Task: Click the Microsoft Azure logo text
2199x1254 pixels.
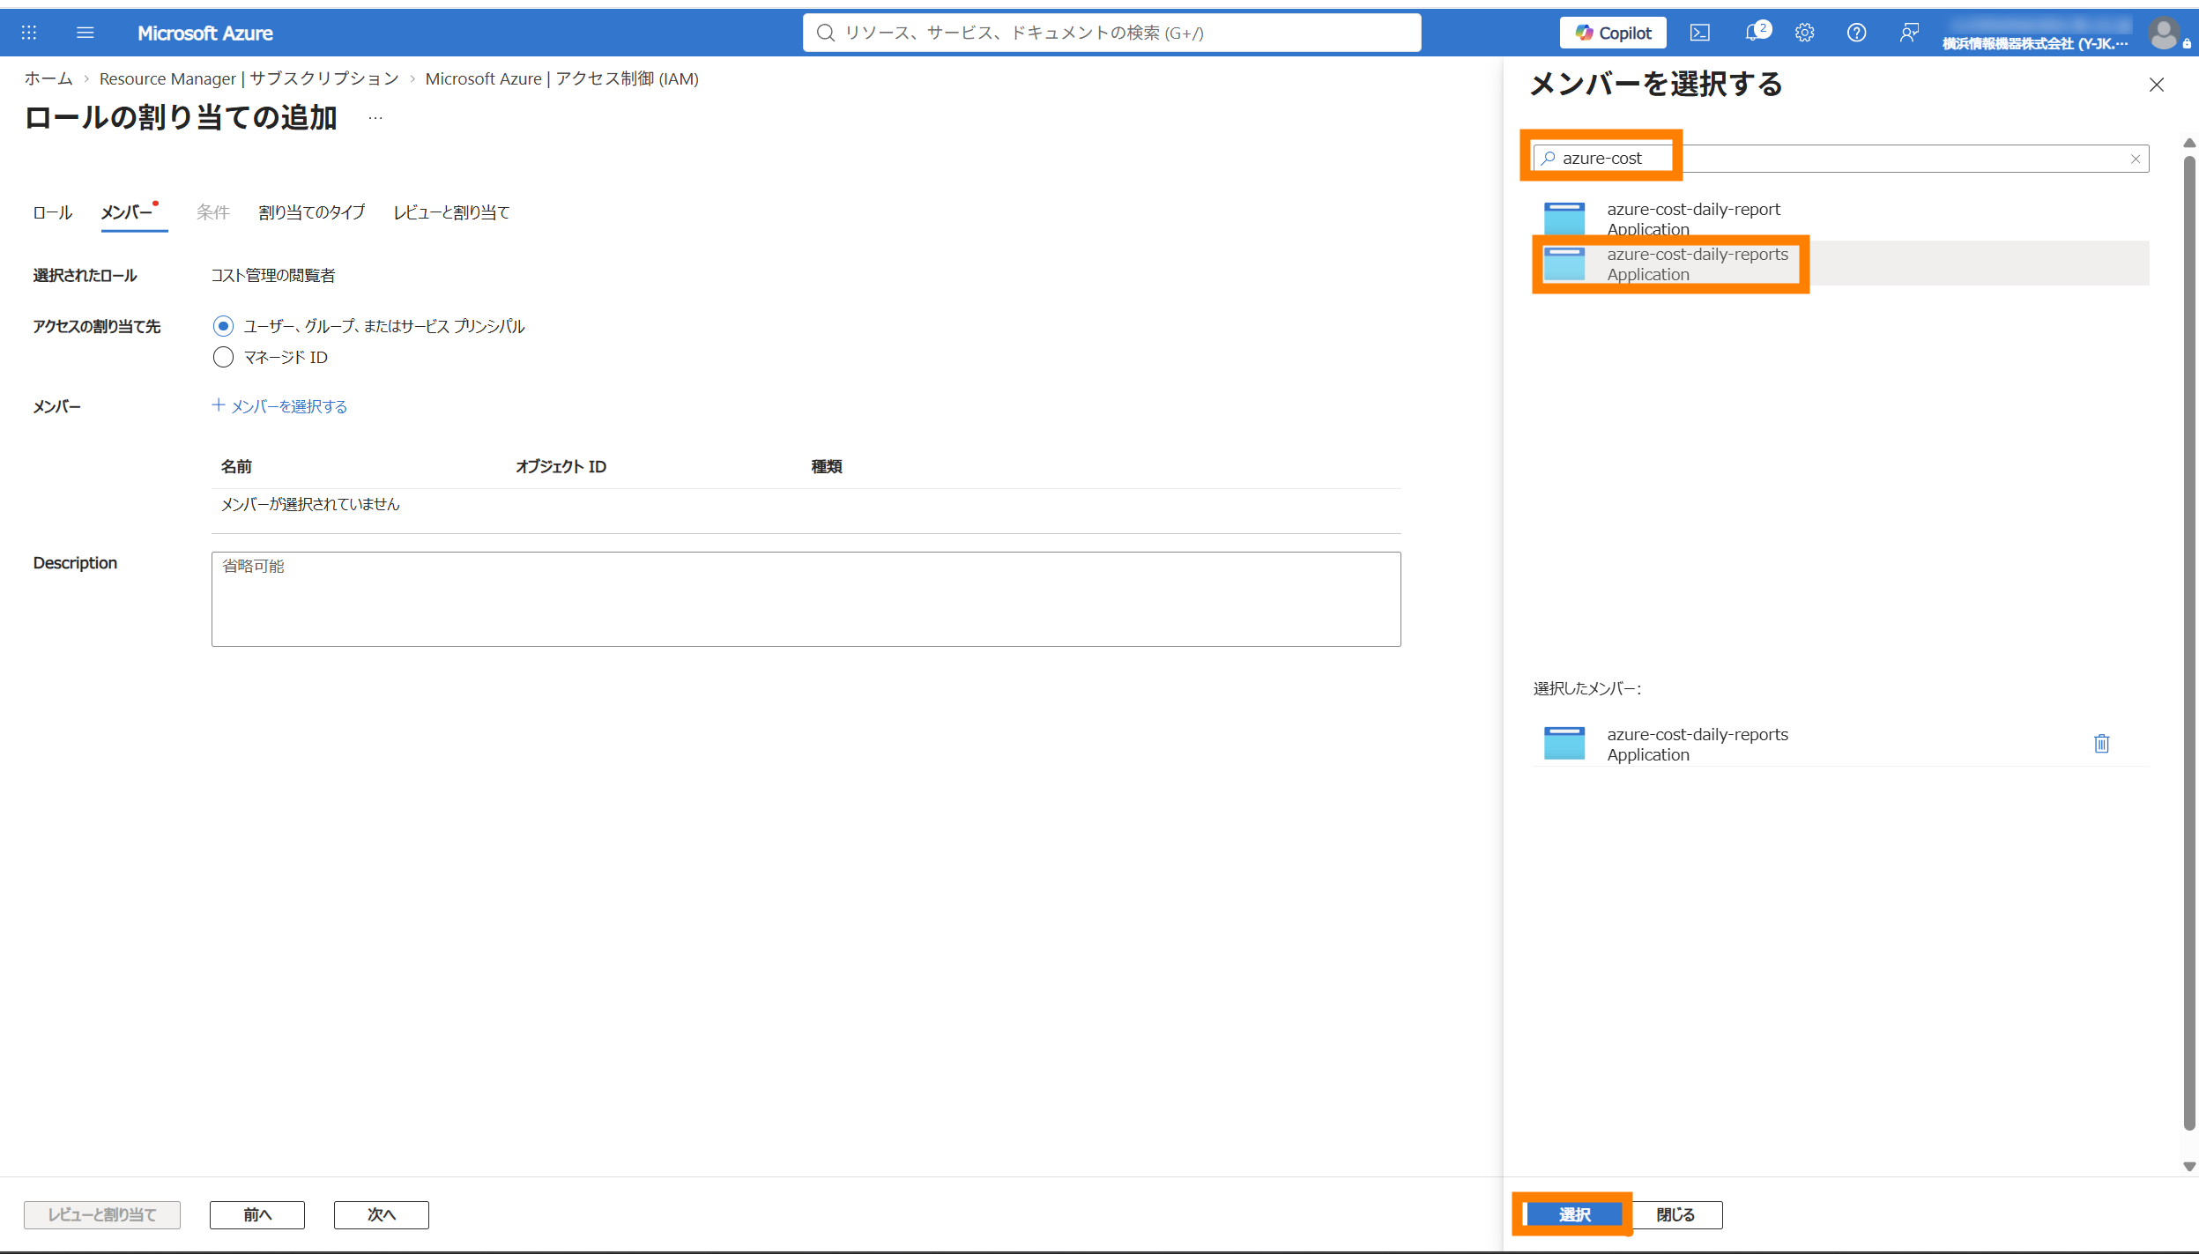Action: 205,33
